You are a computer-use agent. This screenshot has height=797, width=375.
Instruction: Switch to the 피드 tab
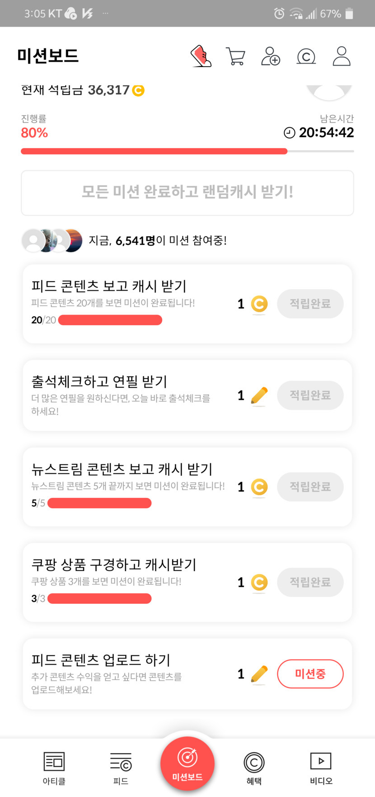pos(121,767)
